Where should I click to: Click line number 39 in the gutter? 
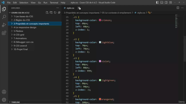(67, 61)
